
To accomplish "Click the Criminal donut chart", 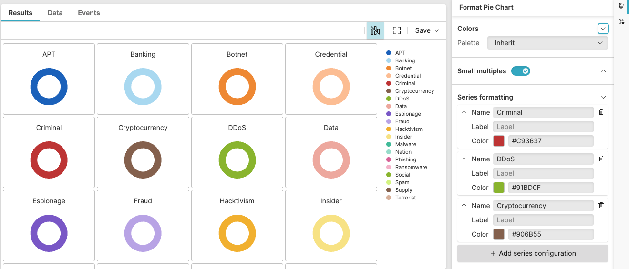I will click(x=49, y=160).
